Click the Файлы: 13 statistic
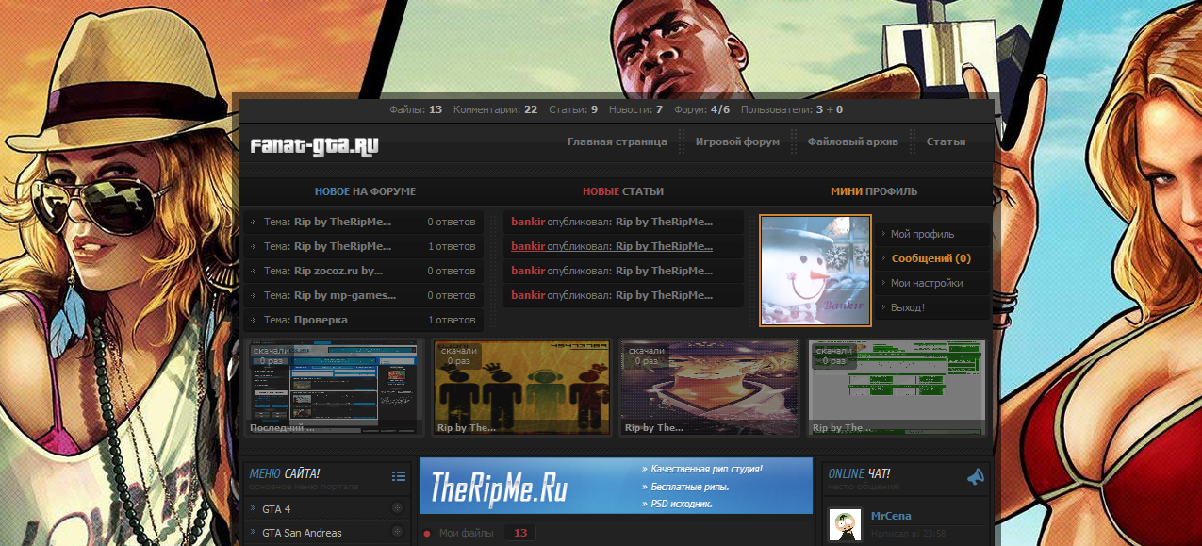Screen dimensions: 1202x546 (x=416, y=109)
